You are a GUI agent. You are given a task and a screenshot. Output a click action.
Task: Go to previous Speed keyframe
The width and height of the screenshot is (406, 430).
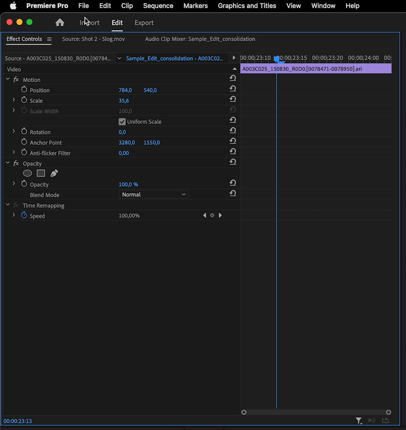(x=204, y=216)
